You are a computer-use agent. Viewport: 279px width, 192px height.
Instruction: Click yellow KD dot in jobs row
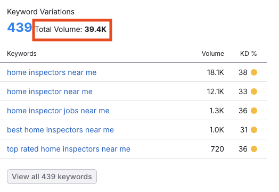point(254,111)
